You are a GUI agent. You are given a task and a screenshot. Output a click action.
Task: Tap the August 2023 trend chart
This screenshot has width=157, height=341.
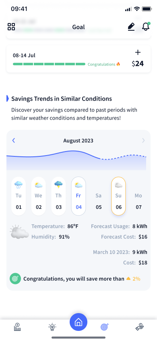tap(76, 160)
